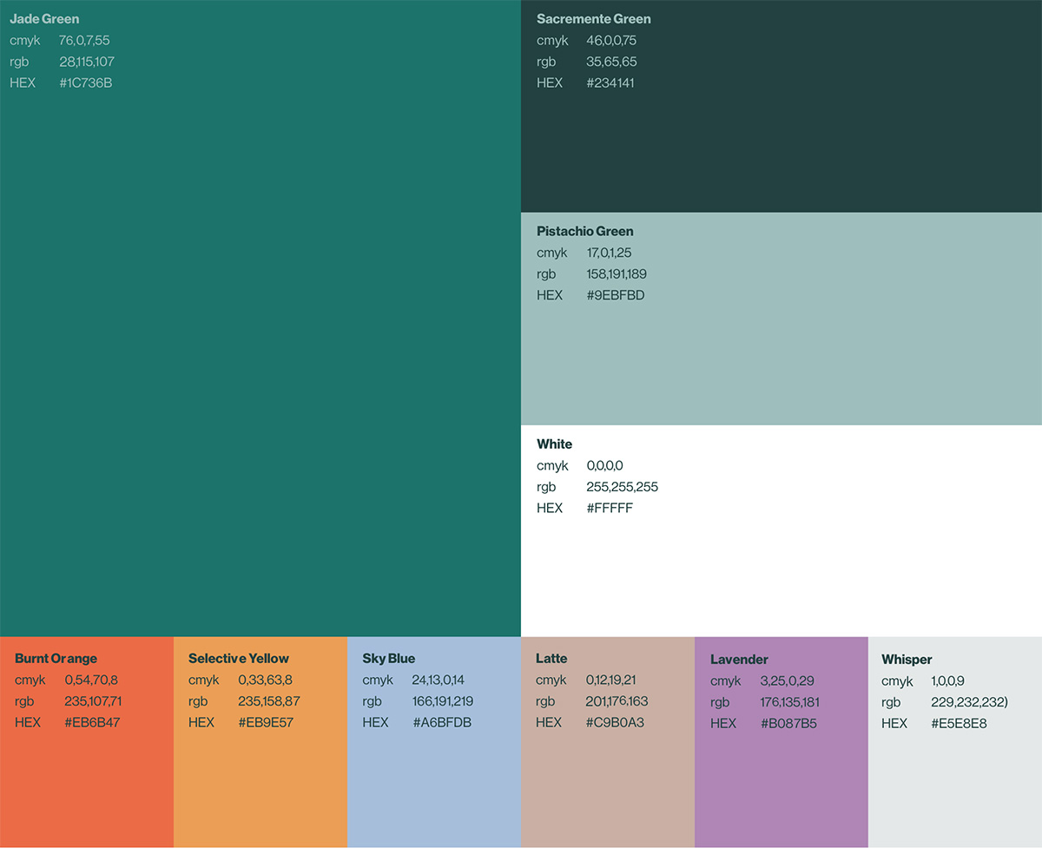Viewport: 1042px width, 848px height.
Task: Select Pistachio Green rgb value 158,191,189
Action: (x=617, y=274)
